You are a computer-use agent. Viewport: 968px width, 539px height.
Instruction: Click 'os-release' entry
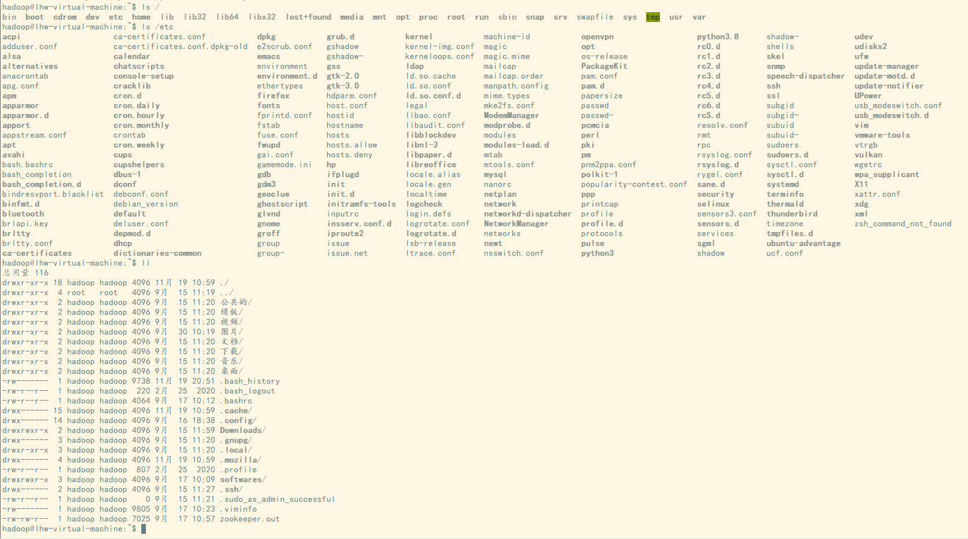(x=604, y=57)
